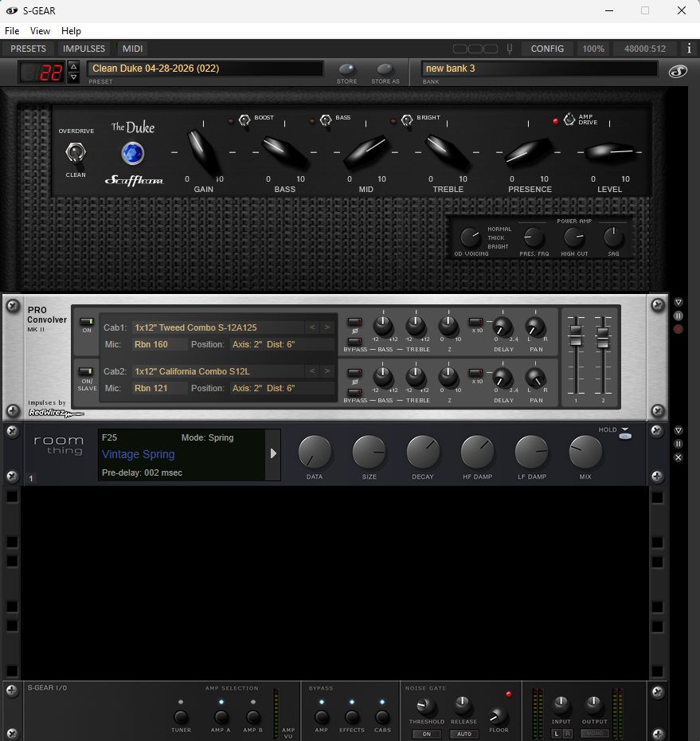The width and height of the screenshot is (700, 741).
Task: Open the View menu
Action: pyautogui.click(x=40, y=31)
